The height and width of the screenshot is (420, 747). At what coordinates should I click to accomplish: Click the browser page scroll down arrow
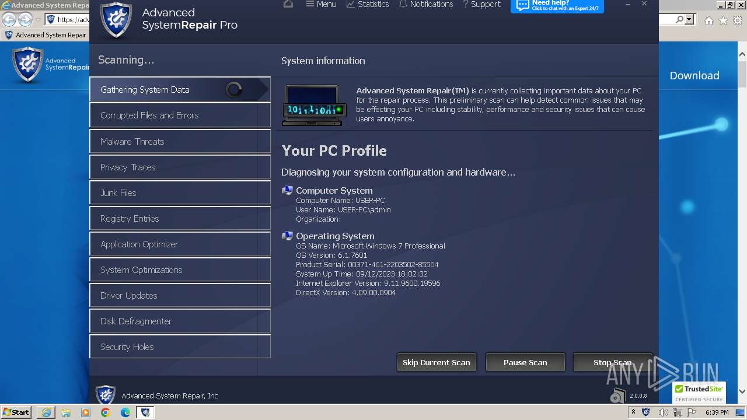click(742, 391)
